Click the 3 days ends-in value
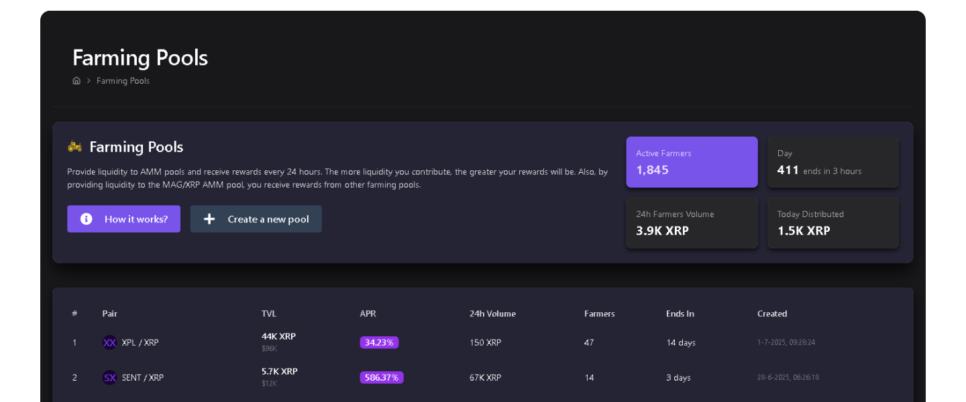 click(x=678, y=377)
